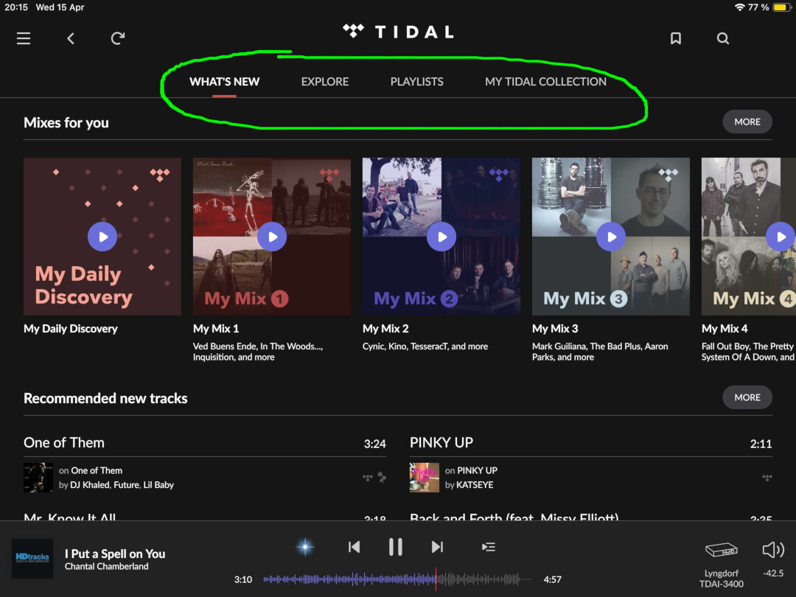
Task: Click the red playhead marker on waveform
Action: [436, 579]
